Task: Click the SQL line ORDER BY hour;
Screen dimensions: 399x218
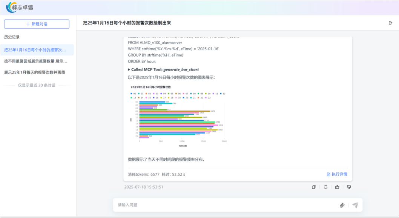Action: pyautogui.click(x=142, y=61)
